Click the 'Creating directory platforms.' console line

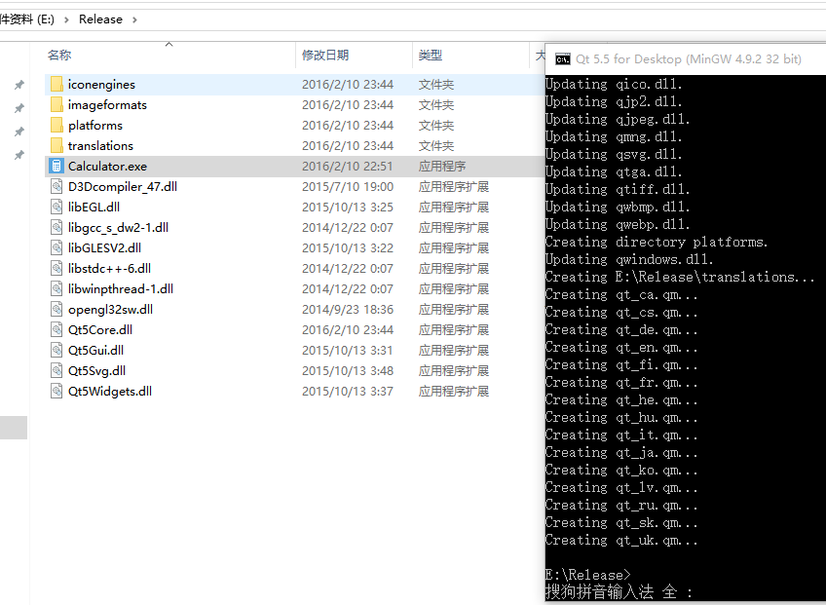click(x=657, y=242)
